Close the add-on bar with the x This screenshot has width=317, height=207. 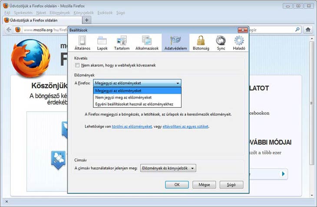tap(7, 201)
